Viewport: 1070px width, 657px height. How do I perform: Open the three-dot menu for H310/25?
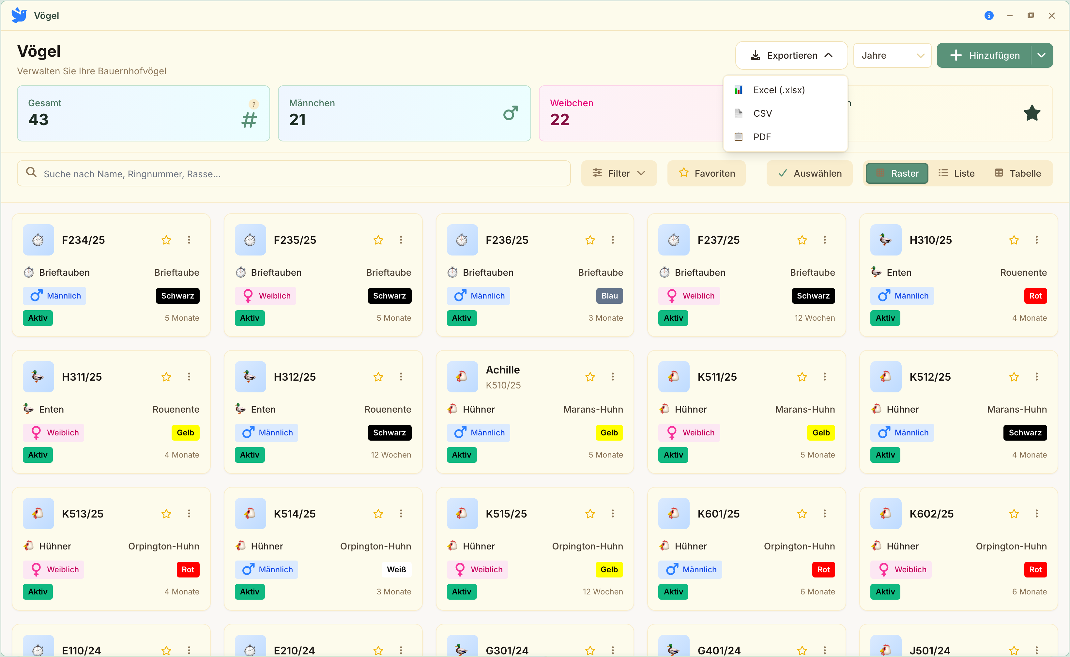pyautogui.click(x=1036, y=240)
